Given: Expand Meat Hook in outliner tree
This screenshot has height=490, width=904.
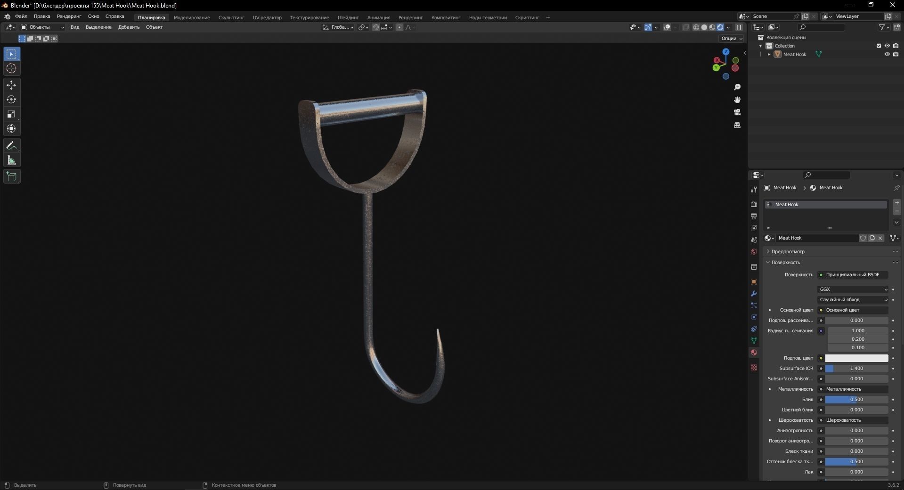Looking at the screenshot, I should click(769, 55).
